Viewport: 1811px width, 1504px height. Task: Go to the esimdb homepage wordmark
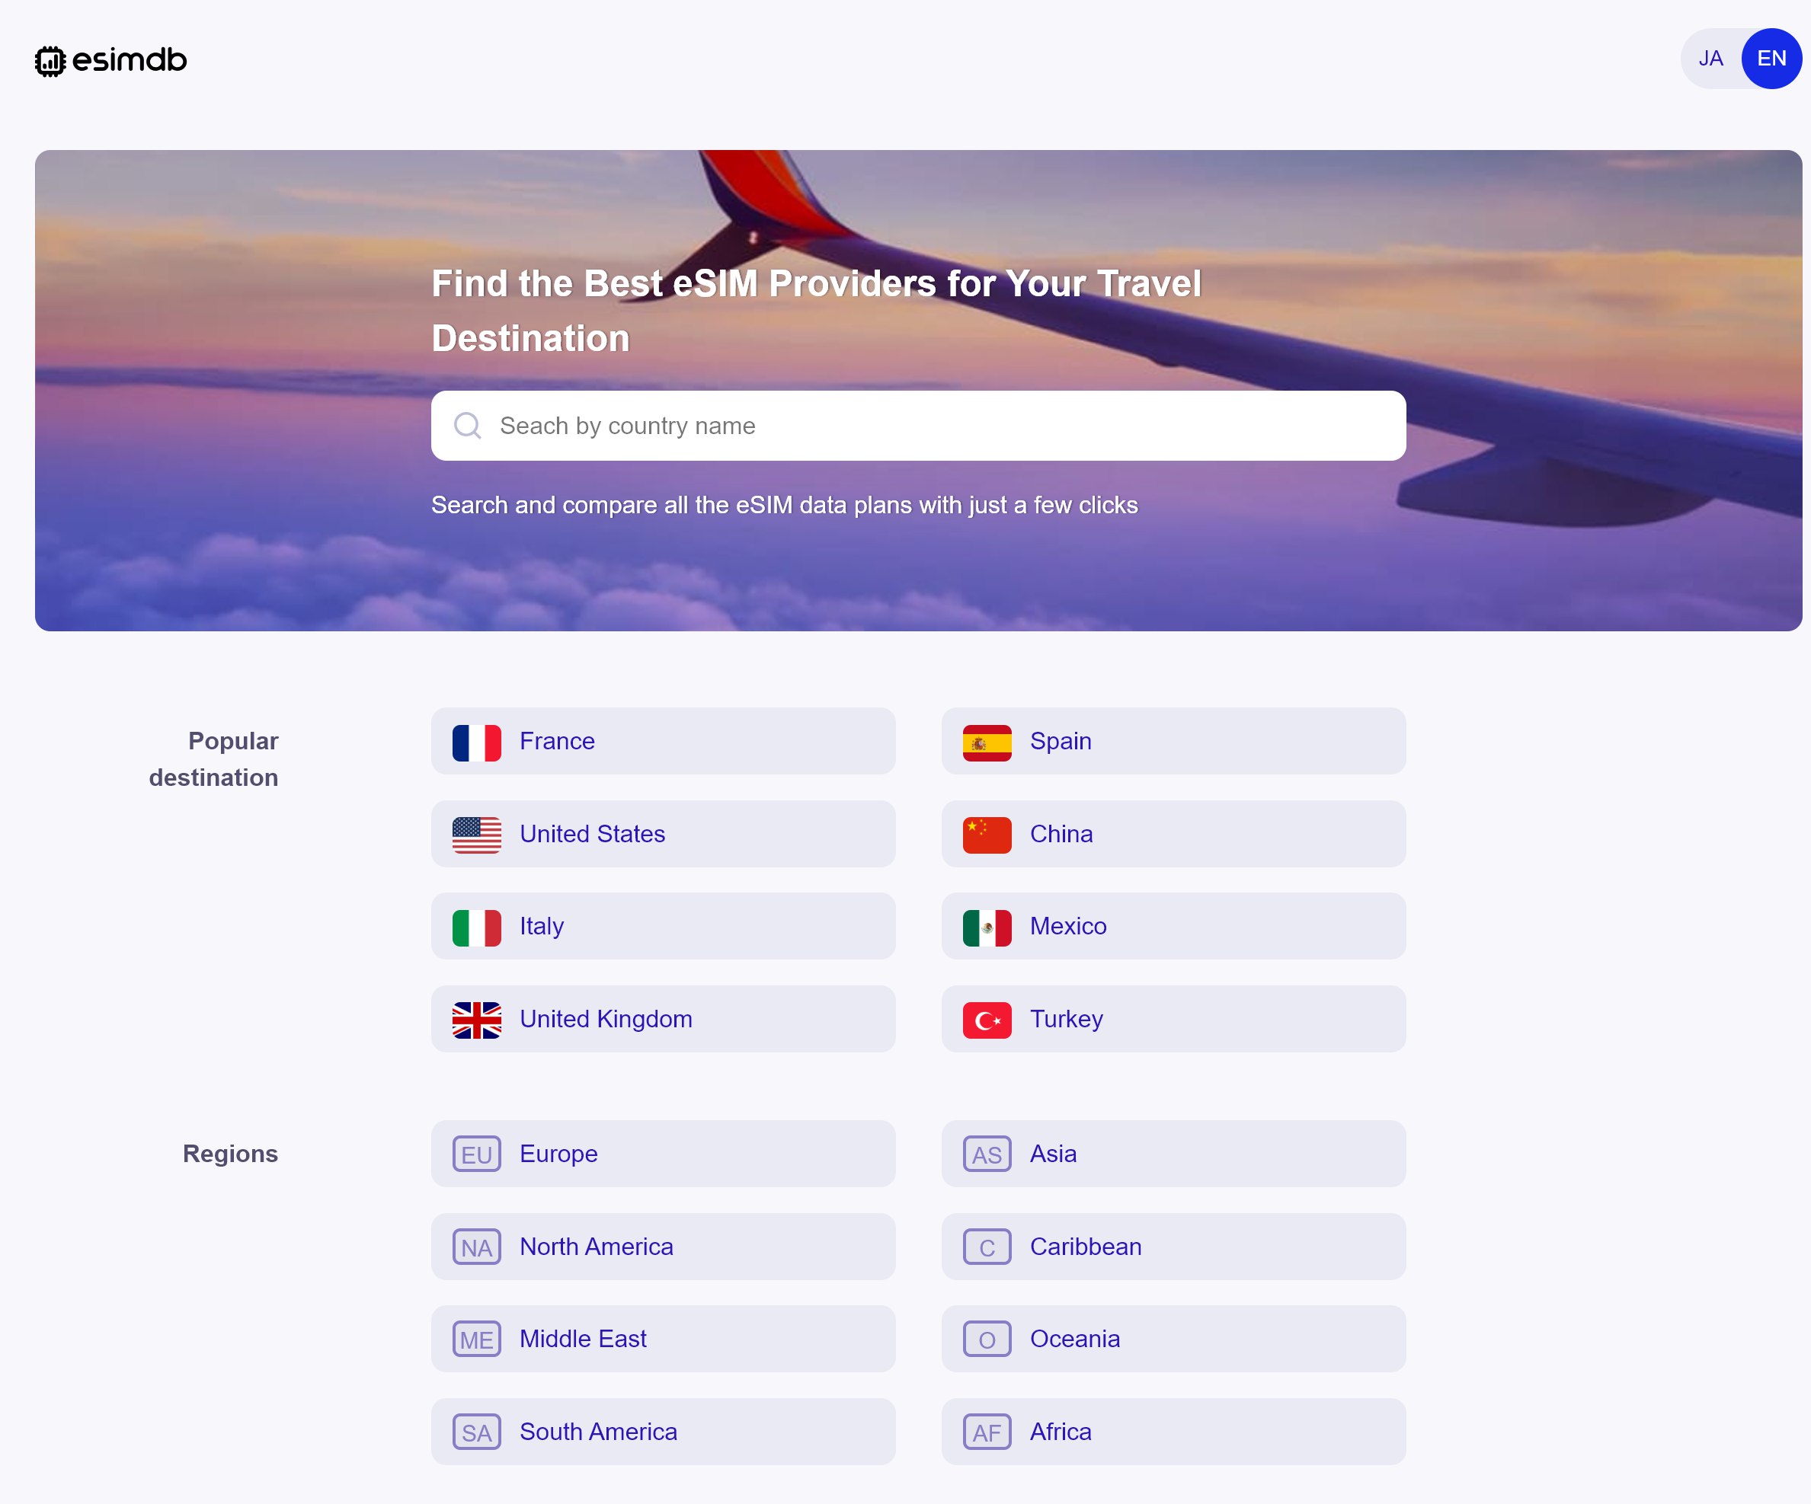130,59
